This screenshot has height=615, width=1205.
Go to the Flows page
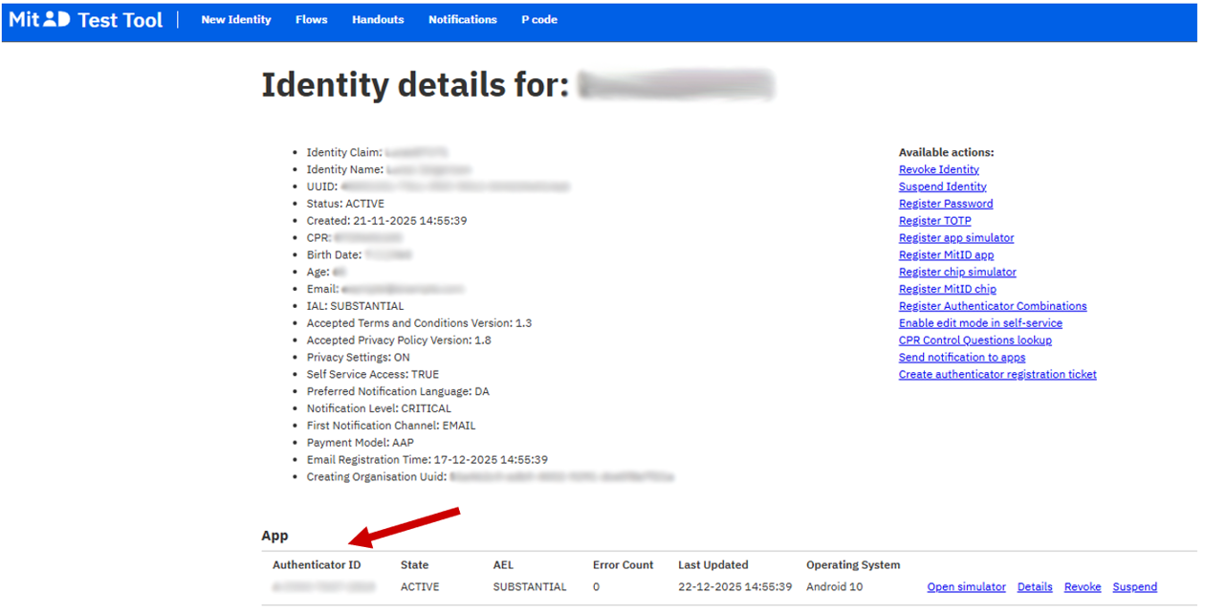coord(312,20)
